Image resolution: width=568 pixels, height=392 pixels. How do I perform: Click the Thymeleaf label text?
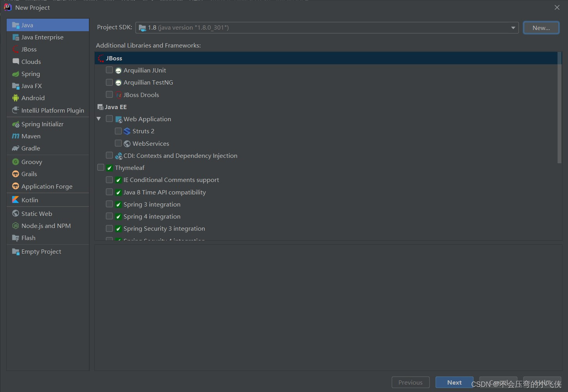coord(130,168)
